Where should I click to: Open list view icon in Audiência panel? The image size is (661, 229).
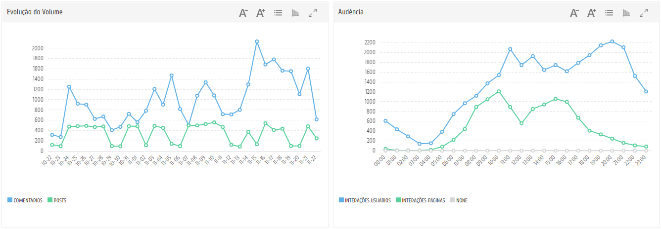click(x=609, y=13)
